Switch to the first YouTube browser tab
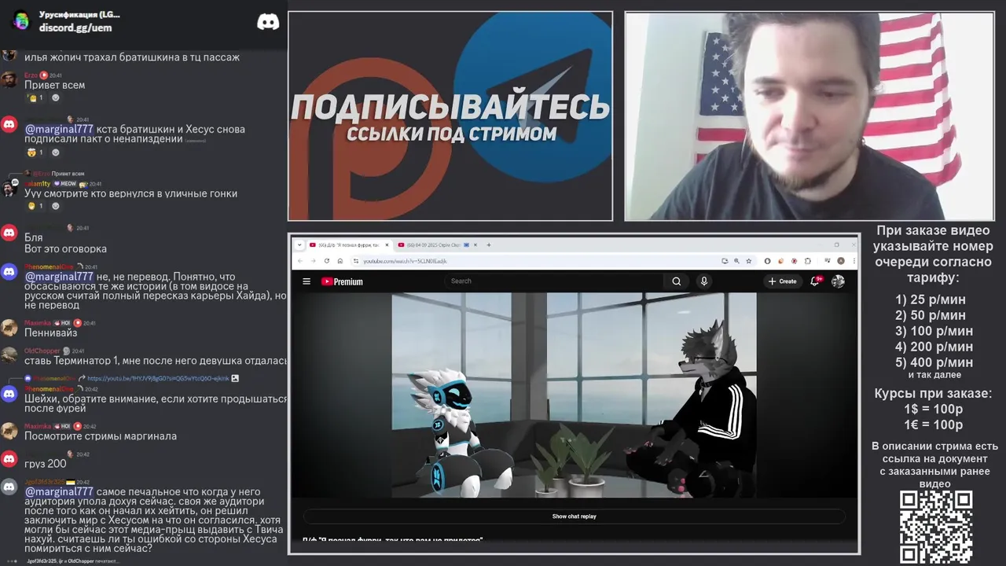This screenshot has height=566, width=1006. click(347, 244)
